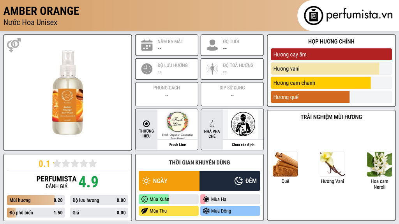The height and width of the screenshot is (224, 399).
Task: Open the Hương Vani note image
Action: pyautogui.click(x=332, y=164)
